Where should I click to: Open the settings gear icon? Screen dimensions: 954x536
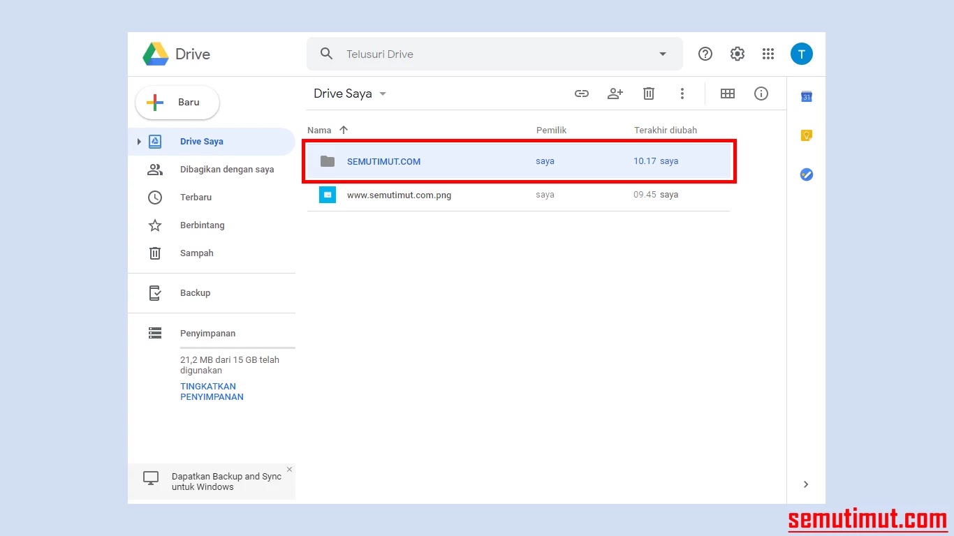(737, 54)
